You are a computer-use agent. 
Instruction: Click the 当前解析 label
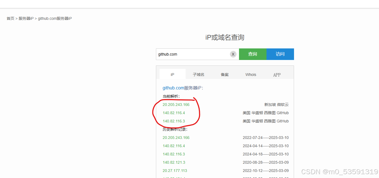[x=171, y=96]
